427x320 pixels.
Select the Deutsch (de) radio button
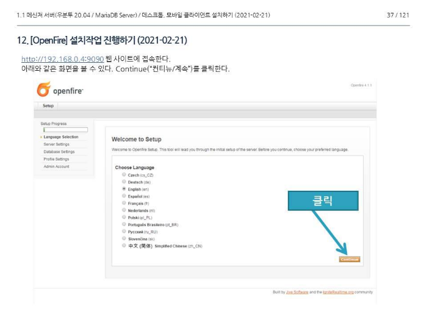click(124, 182)
